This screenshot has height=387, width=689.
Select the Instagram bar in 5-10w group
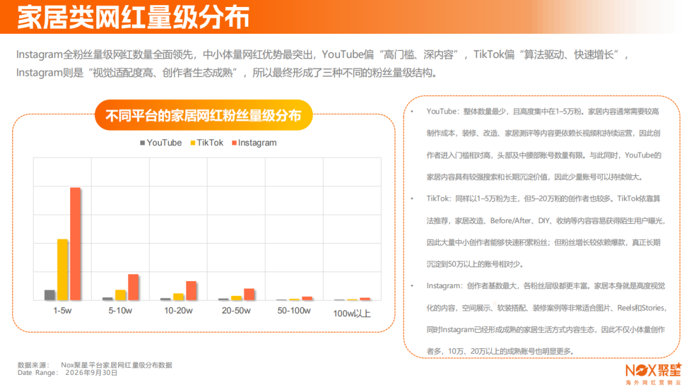[x=133, y=288]
